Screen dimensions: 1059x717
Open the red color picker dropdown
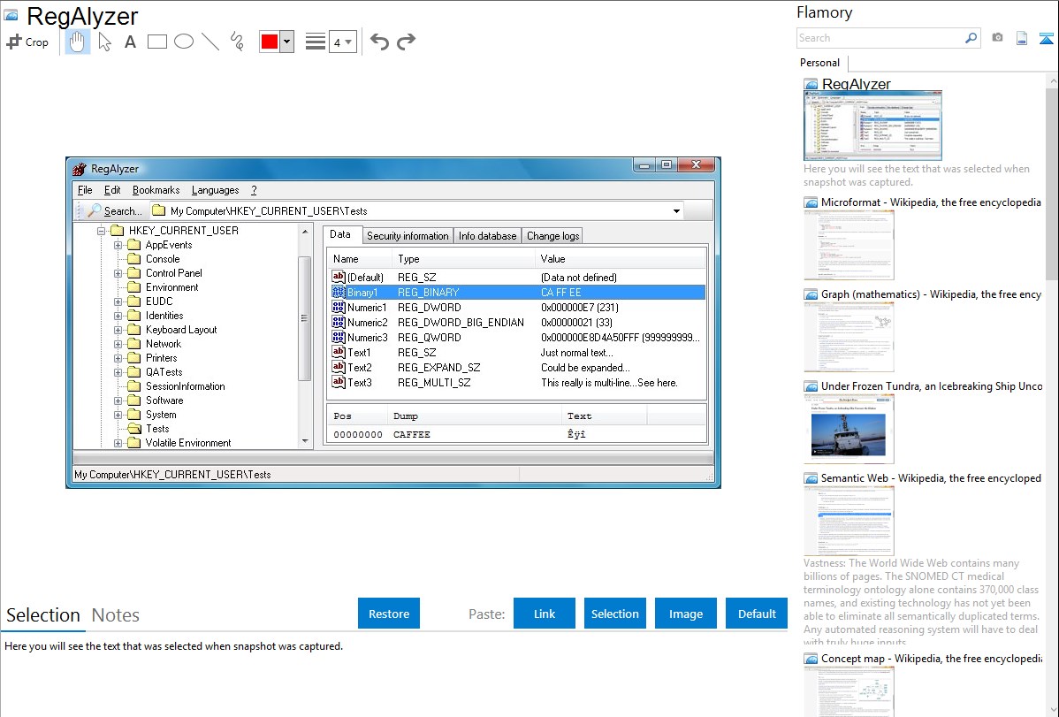[x=286, y=42]
